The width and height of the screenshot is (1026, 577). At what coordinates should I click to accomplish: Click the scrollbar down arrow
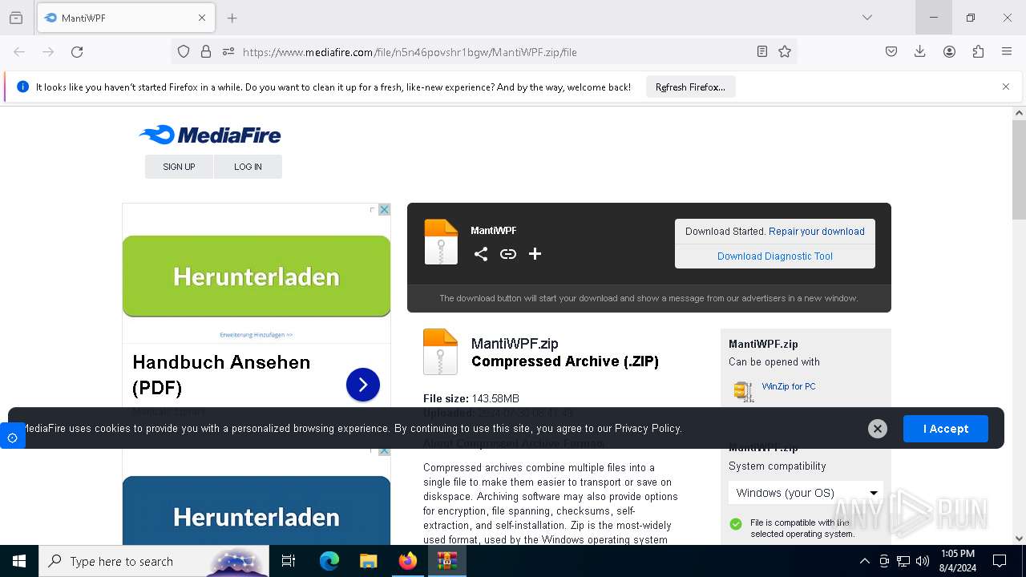[x=1019, y=539]
